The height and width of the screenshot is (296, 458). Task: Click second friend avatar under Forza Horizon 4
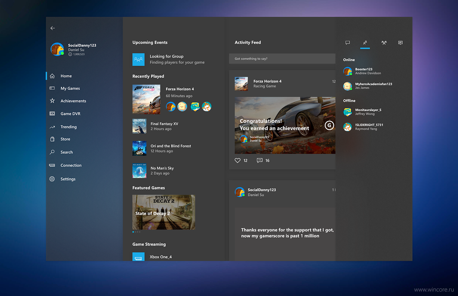[182, 107]
